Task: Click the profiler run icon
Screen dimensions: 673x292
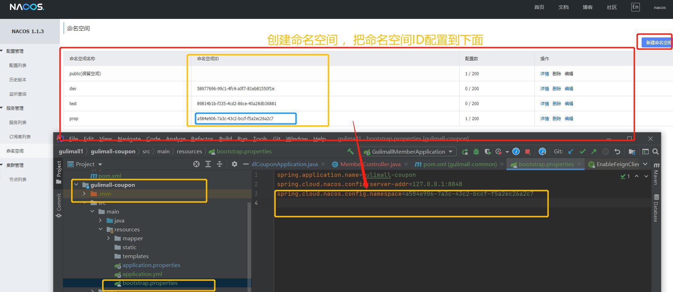Action: pyautogui.click(x=499, y=152)
